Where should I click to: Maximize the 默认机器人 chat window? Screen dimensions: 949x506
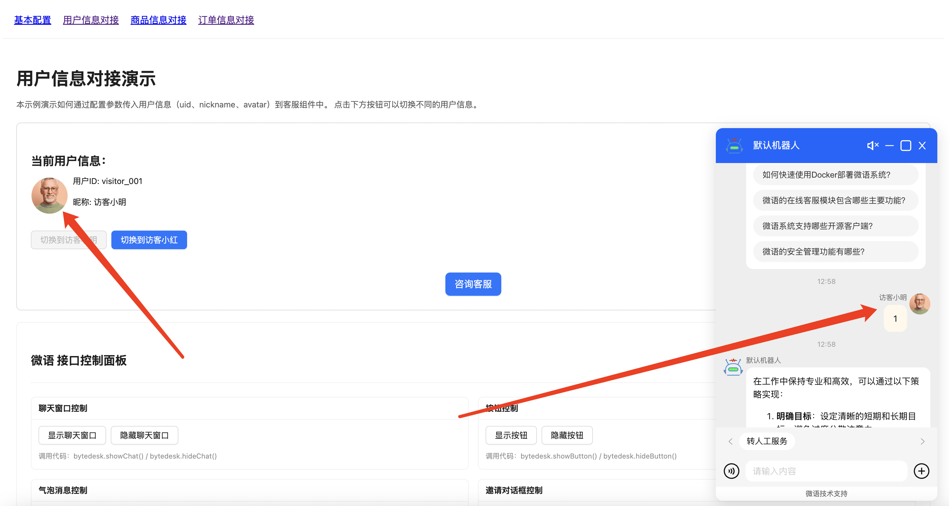point(906,145)
